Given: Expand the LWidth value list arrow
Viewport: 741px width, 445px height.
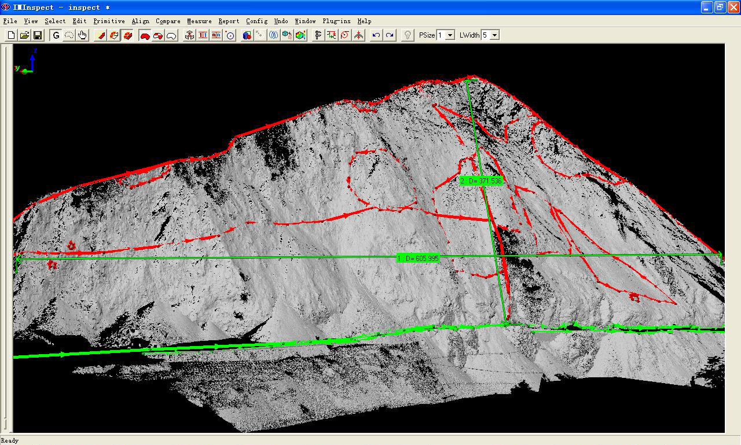Looking at the screenshot, I should 494,35.
